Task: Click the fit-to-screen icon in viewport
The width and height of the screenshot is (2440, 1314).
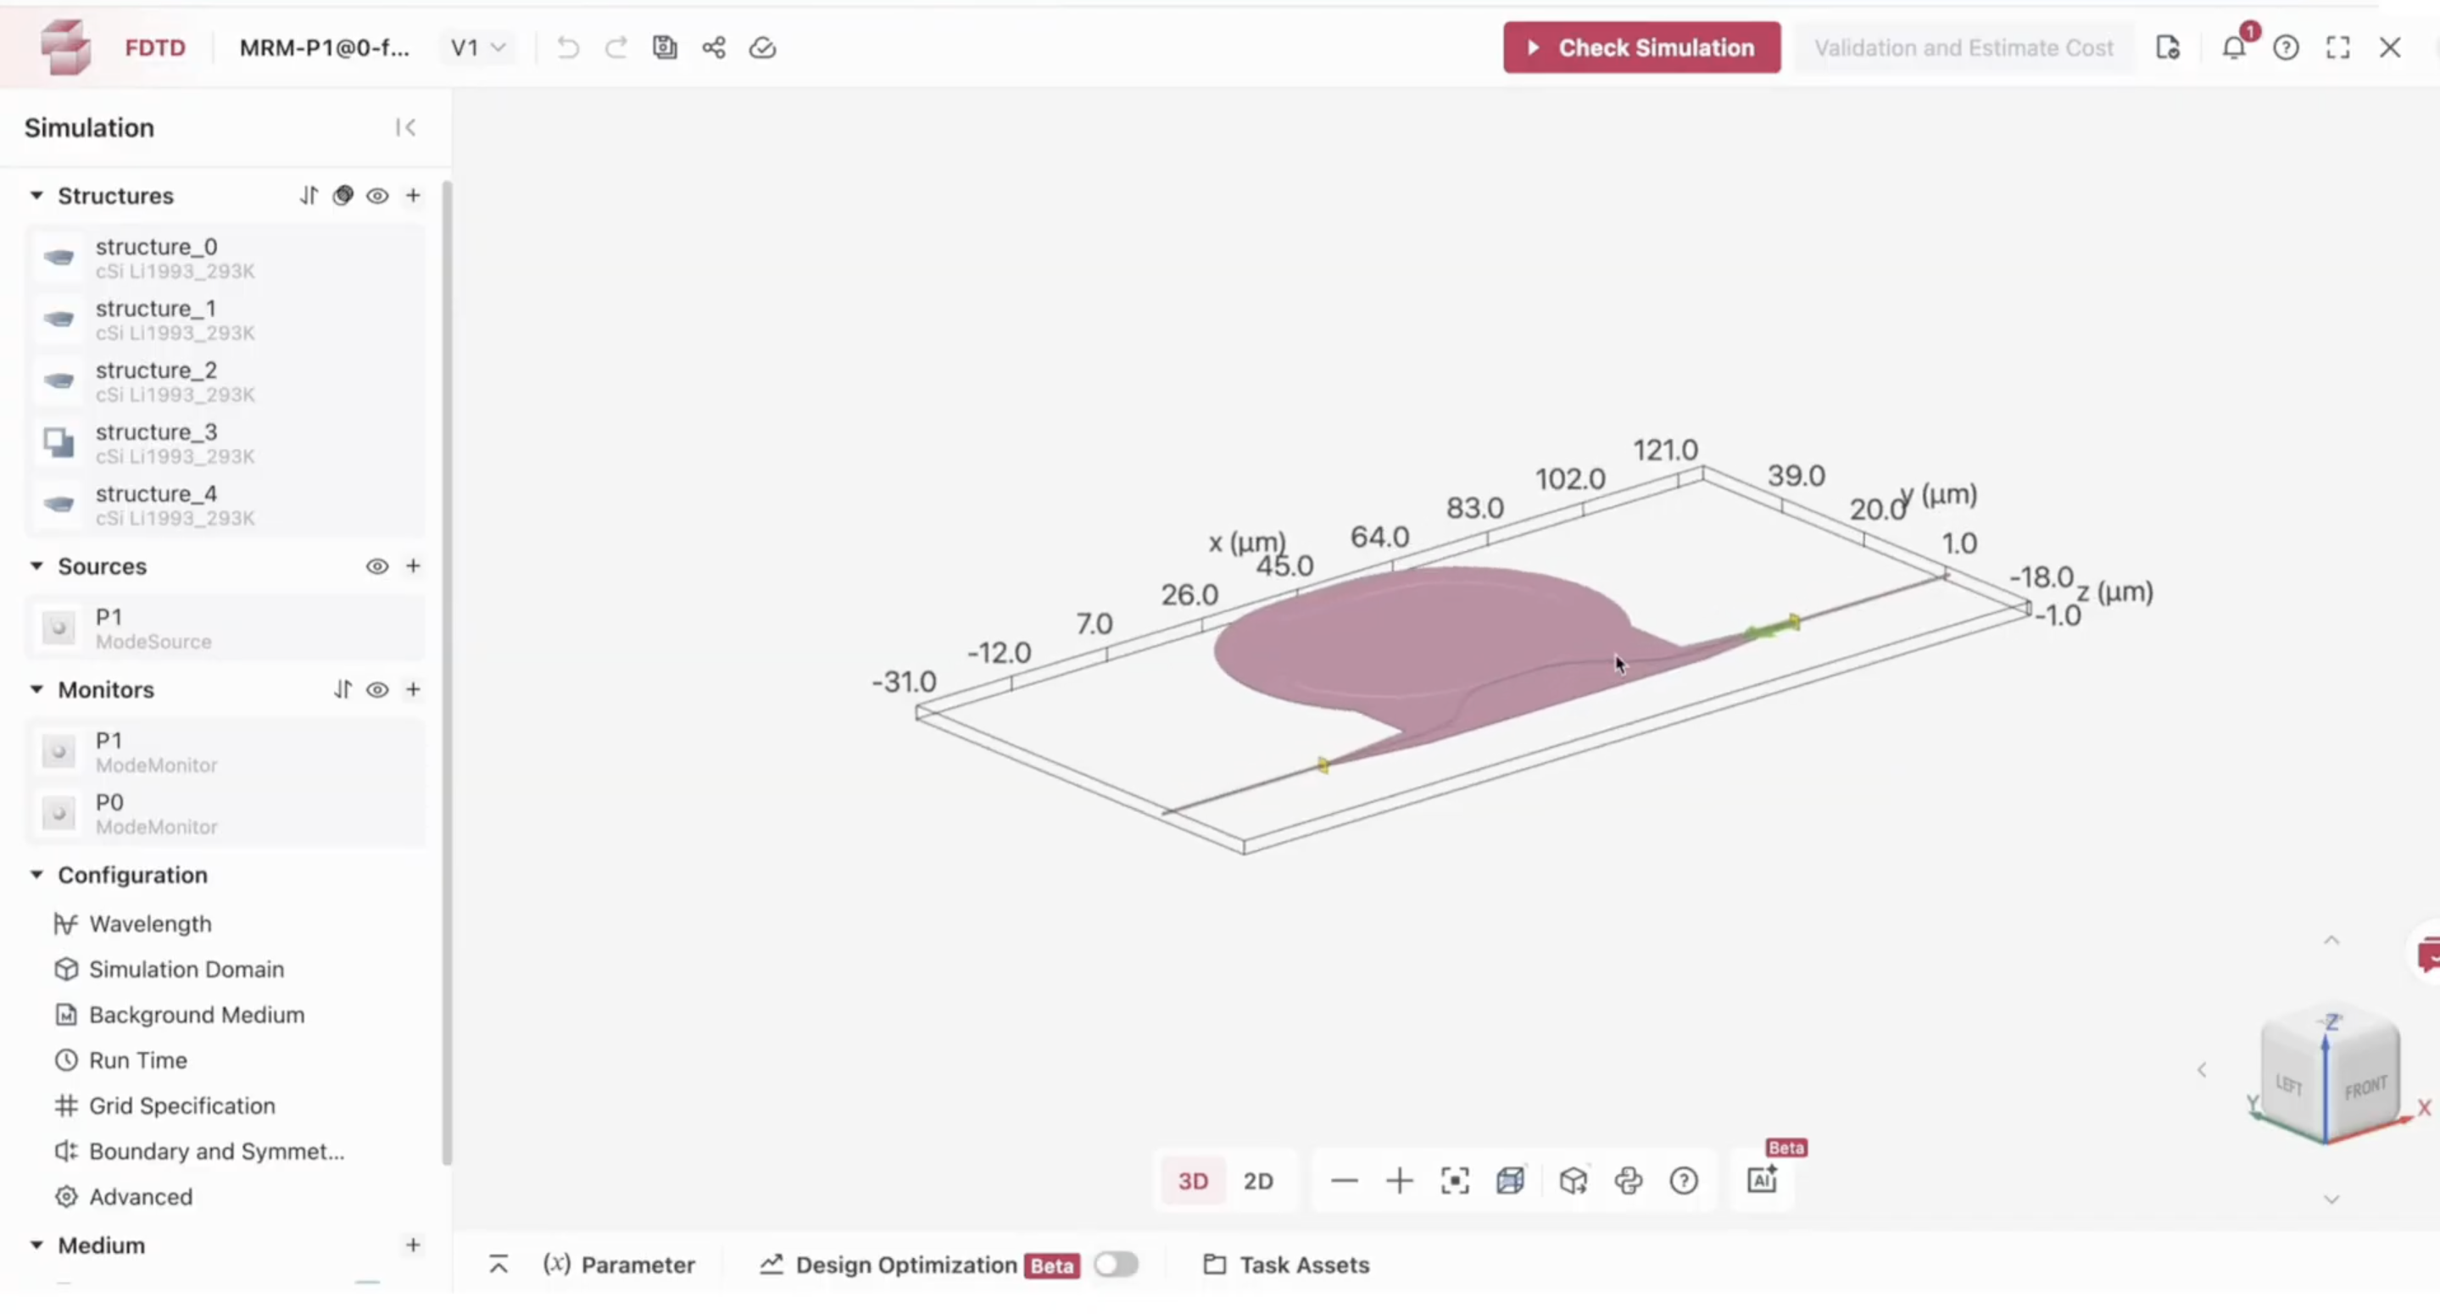Action: tap(1455, 1180)
